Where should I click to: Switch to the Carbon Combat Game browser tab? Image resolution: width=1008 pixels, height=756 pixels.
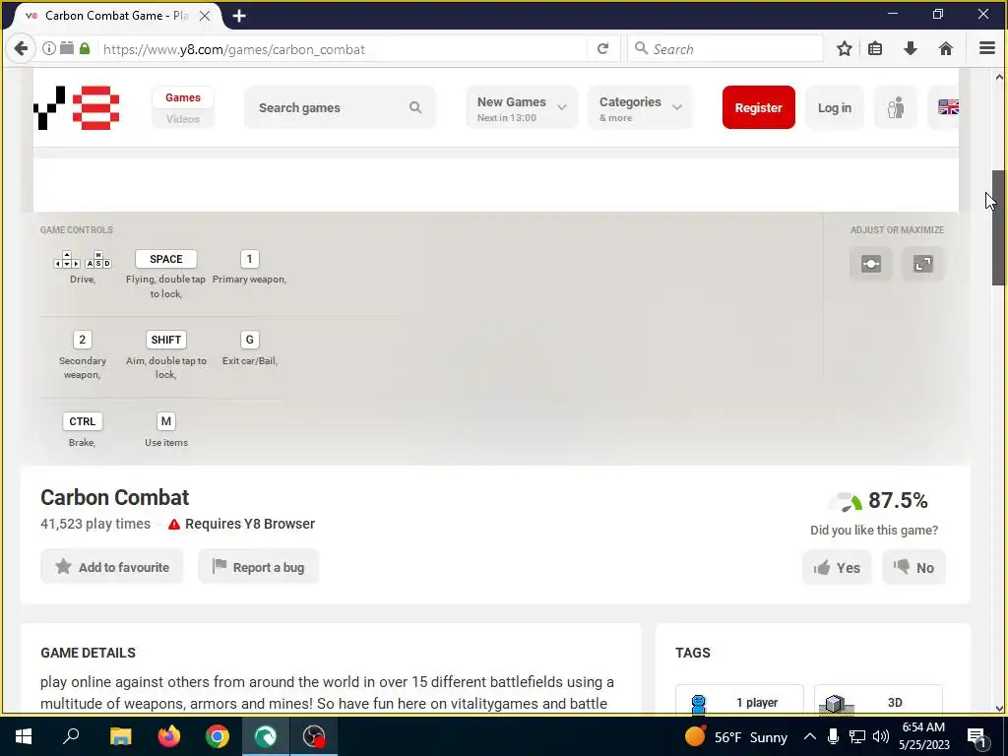(x=116, y=16)
